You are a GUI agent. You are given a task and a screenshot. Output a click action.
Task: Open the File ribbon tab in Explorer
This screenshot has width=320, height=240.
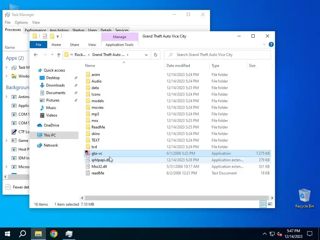[38, 44]
